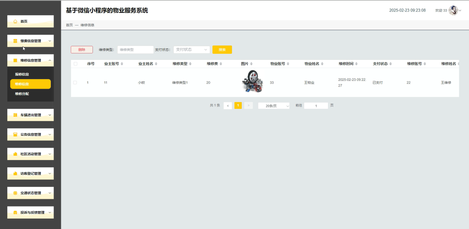
Task: Open user menu arrow beside avatar
Action: tap(460, 11)
